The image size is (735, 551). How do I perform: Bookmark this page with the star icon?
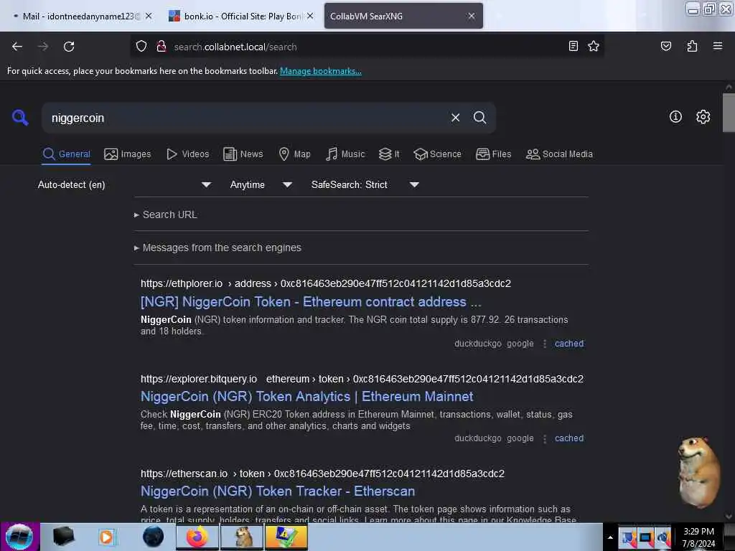point(594,46)
